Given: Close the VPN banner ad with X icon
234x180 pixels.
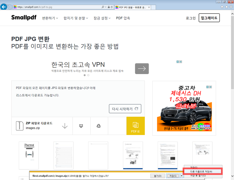Looking at the screenshot, I should (x=181, y=62).
